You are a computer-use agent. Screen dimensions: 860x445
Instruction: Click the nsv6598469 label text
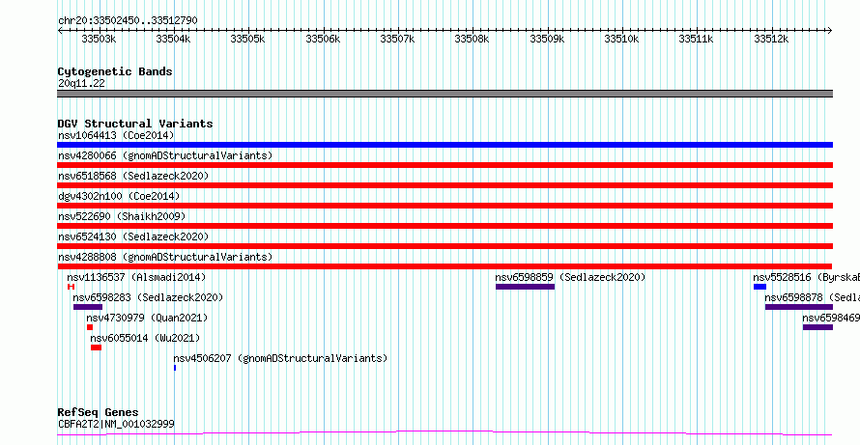[831, 318]
